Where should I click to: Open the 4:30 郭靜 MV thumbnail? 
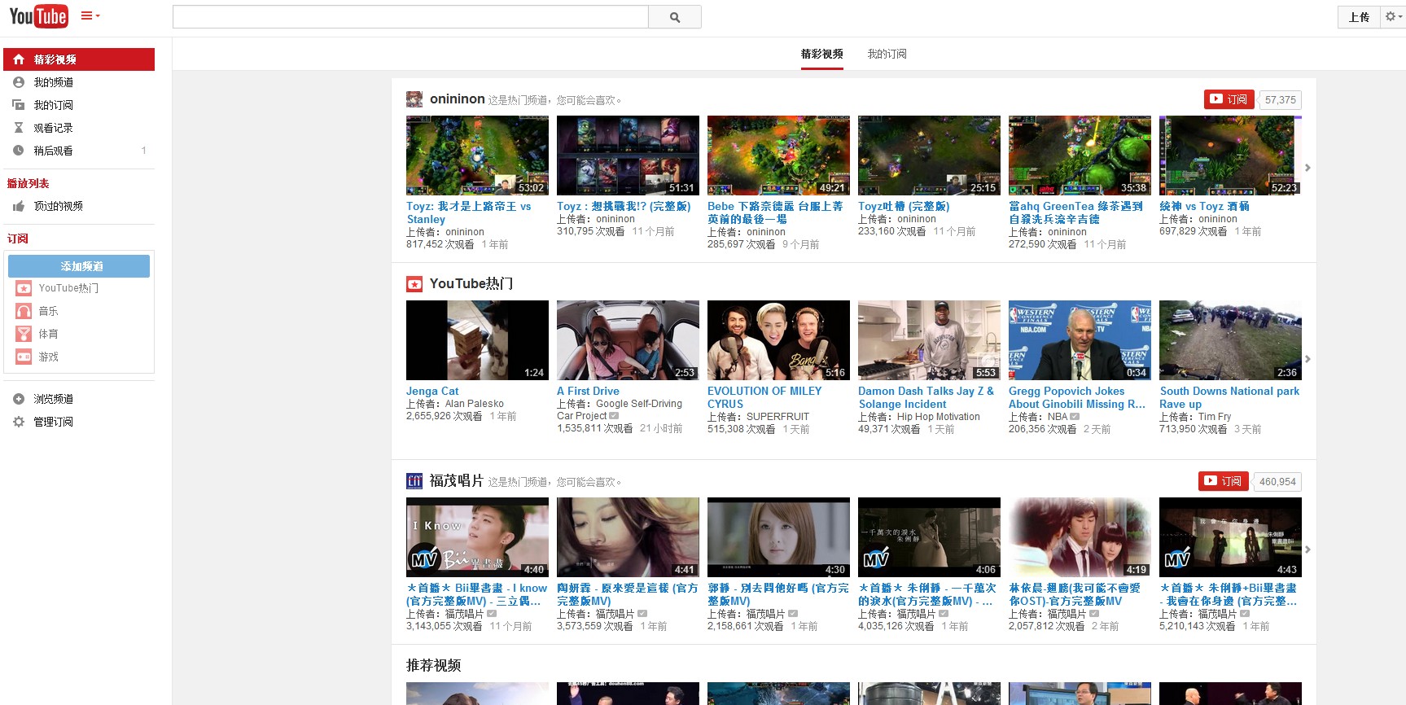tap(778, 537)
